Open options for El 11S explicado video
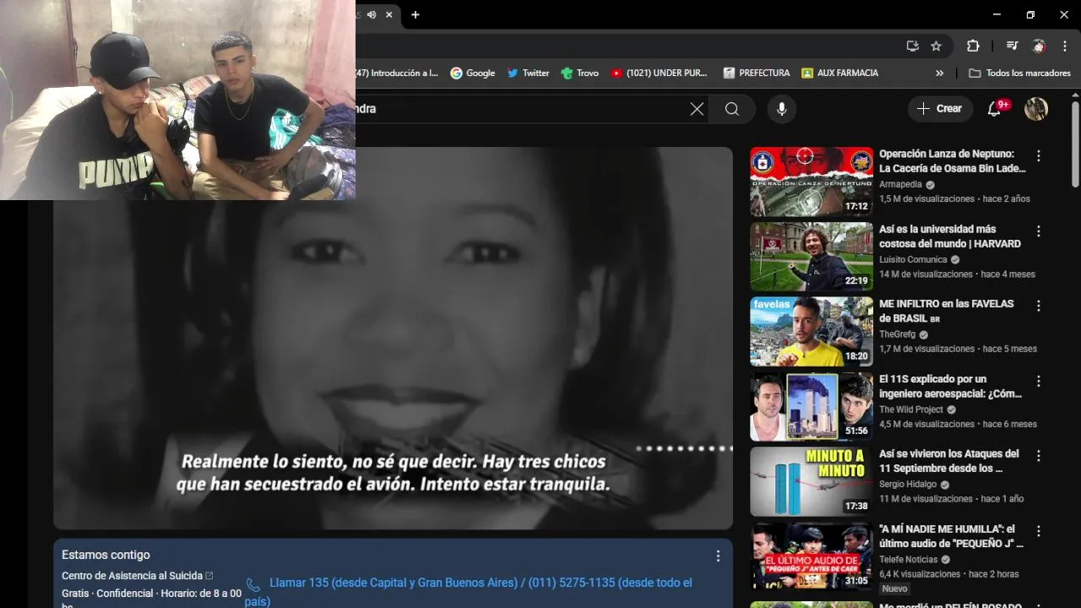The image size is (1081, 608). (1039, 381)
